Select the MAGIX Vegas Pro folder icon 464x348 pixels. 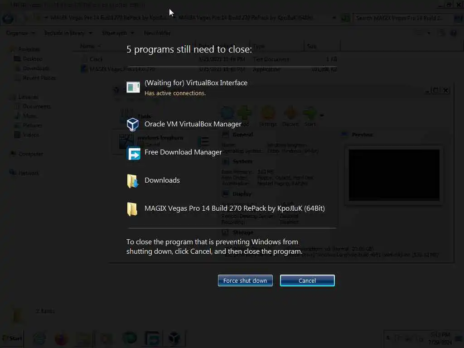pyautogui.click(x=132, y=209)
